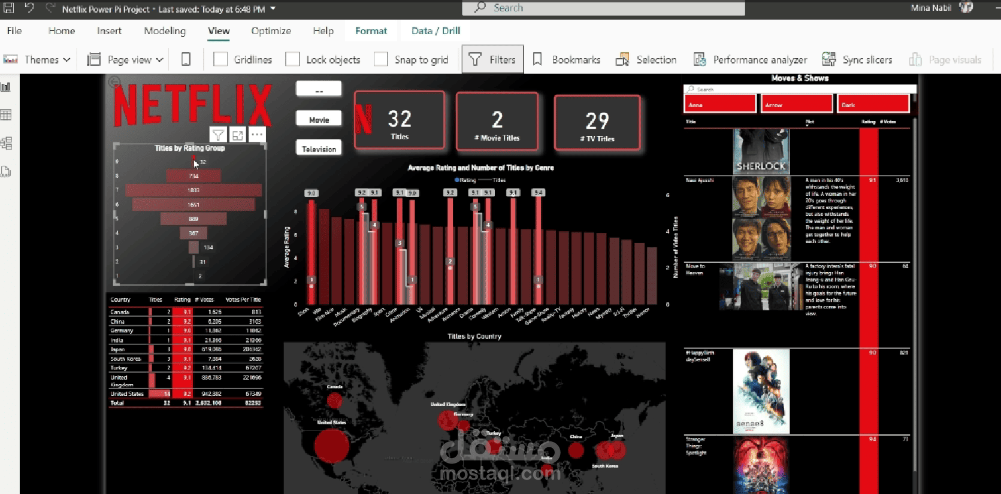1001x494 pixels.
Task: Toggle the Filters pane button
Action: coord(492,59)
